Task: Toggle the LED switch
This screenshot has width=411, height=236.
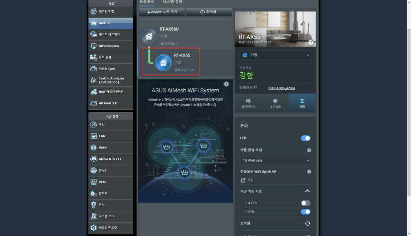Action: (x=305, y=138)
